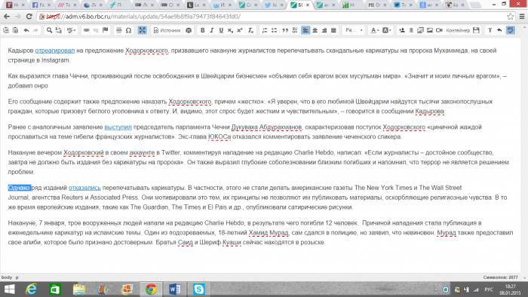Click the horizontal line icon
Screen dimensions: 528x297
point(119,30)
